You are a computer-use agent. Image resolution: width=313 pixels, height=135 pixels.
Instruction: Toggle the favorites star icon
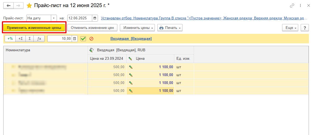pos(29,6)
